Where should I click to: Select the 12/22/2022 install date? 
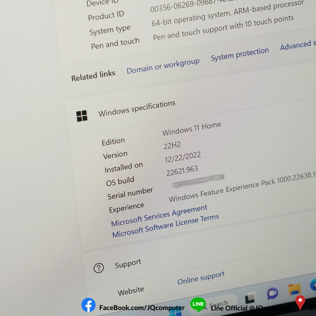183,157
